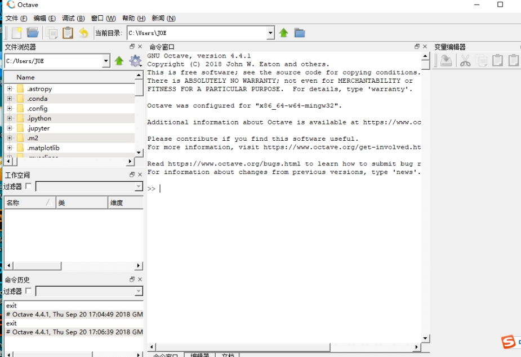Image resolution: width=521 pixels, height=357 pixels.
Task: Click in the command window prompt line
Action: pyautogui.click(x=284, y=189)
